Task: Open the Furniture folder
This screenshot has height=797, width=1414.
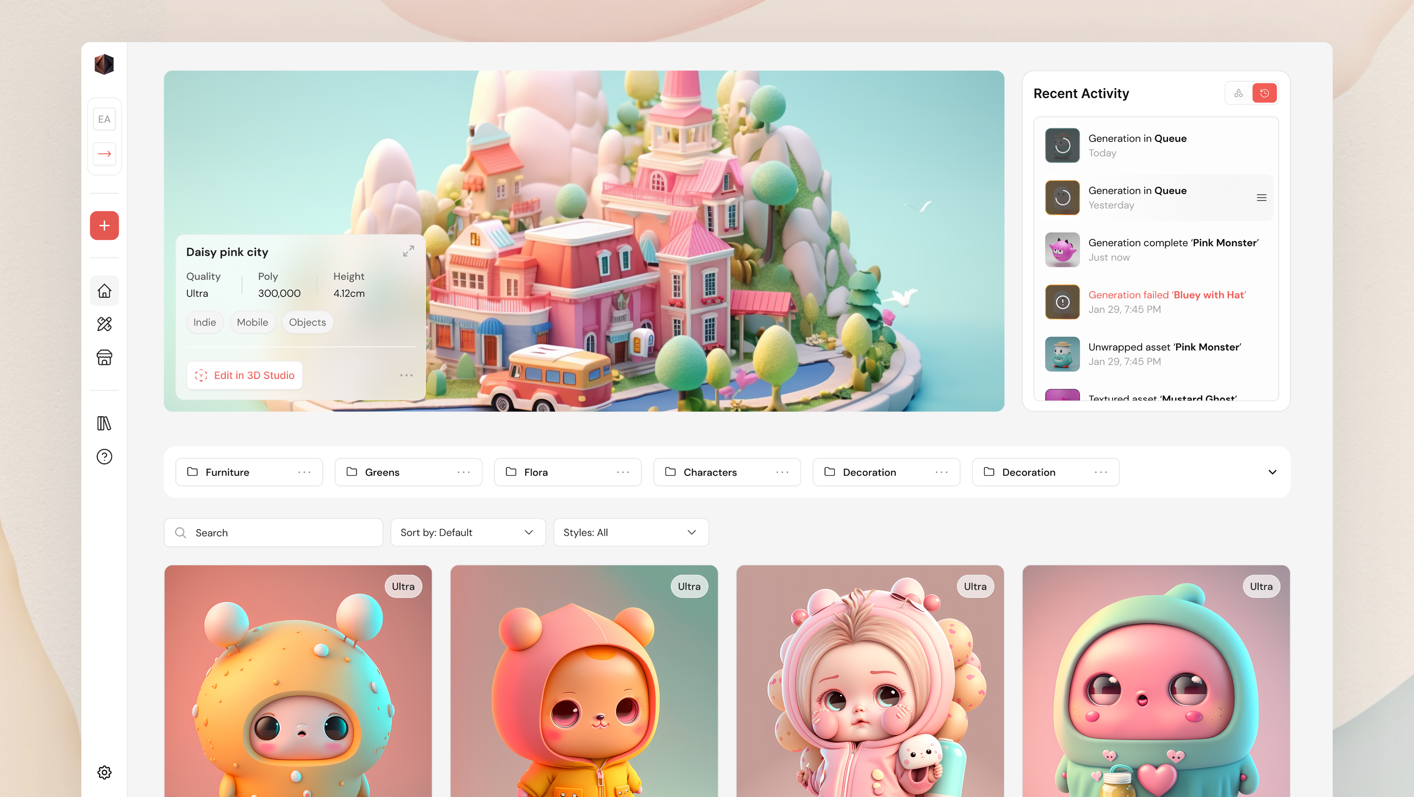Action: click(x=228, y=472)
